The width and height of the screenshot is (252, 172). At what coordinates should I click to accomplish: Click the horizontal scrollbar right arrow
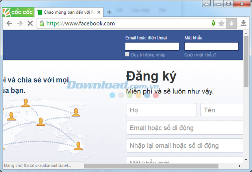[x=240, y=166]
